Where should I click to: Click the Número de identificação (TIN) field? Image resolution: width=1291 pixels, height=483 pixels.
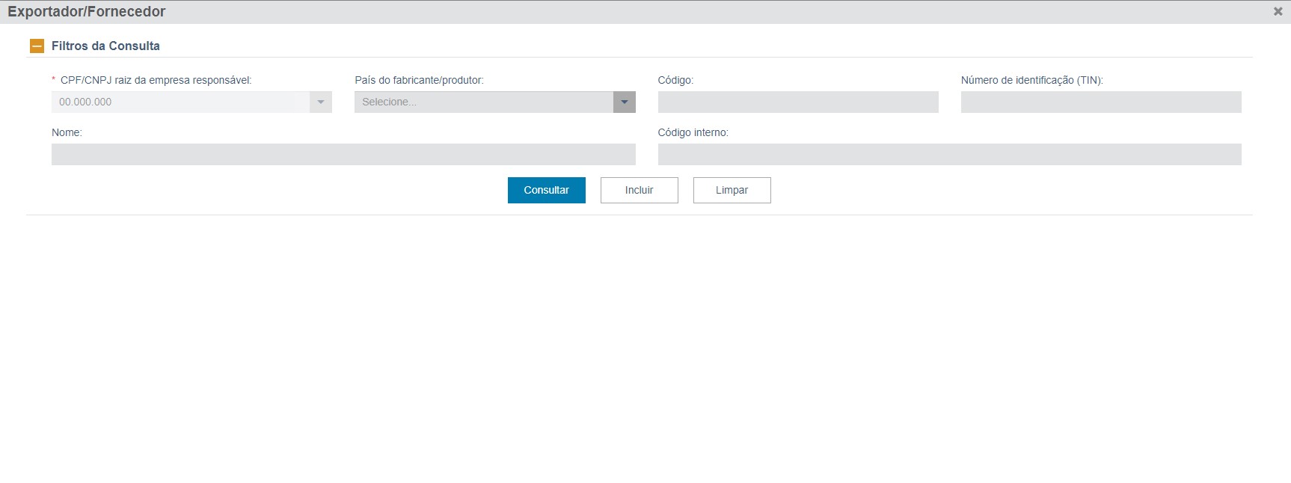(x=1101, y=102)
